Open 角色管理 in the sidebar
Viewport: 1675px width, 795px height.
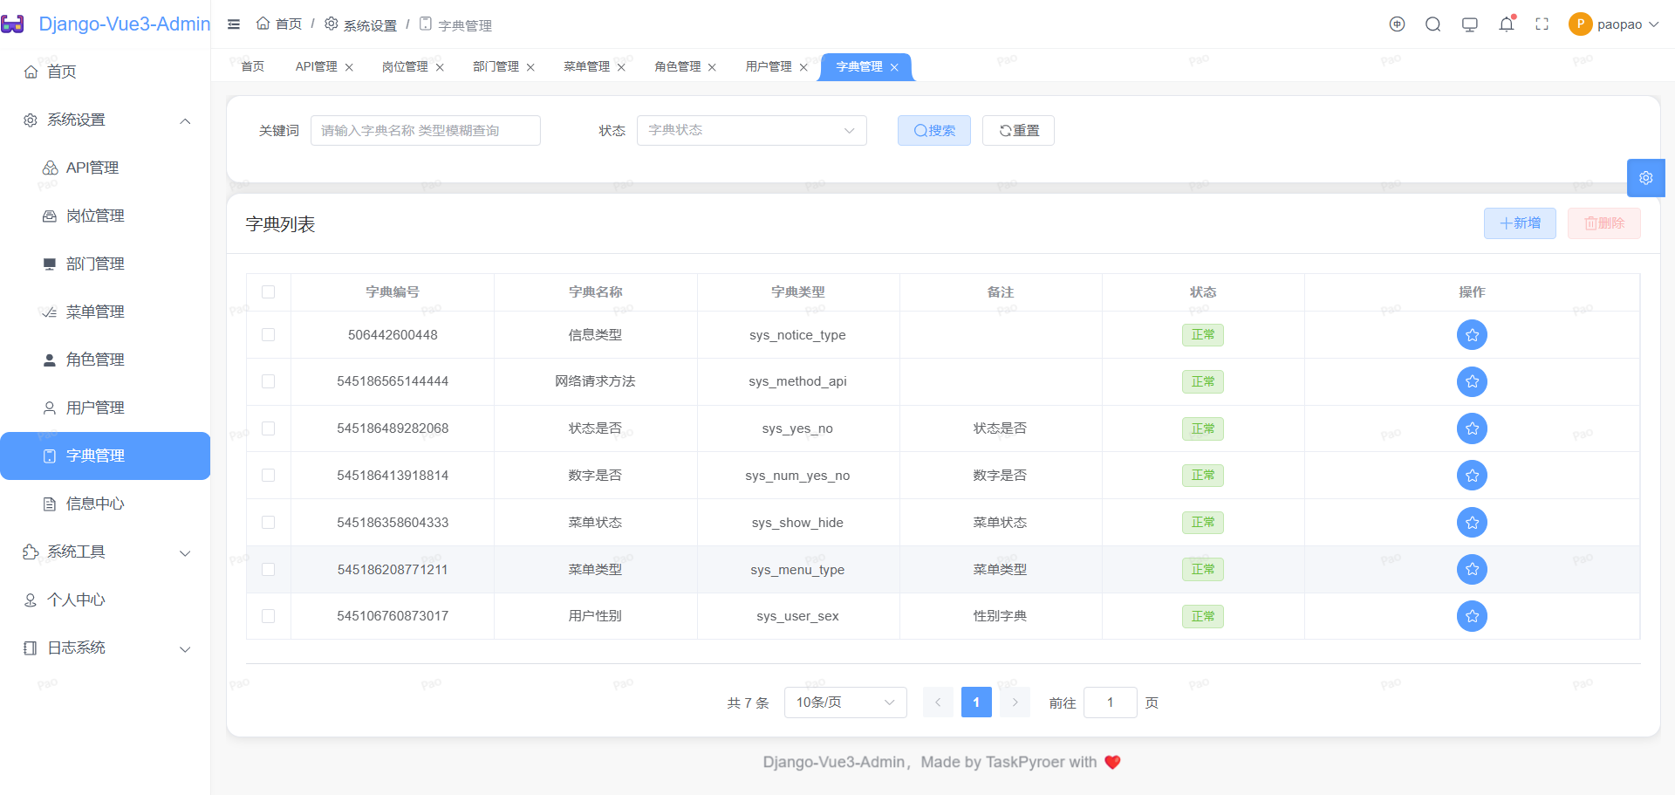pos(105,360)
